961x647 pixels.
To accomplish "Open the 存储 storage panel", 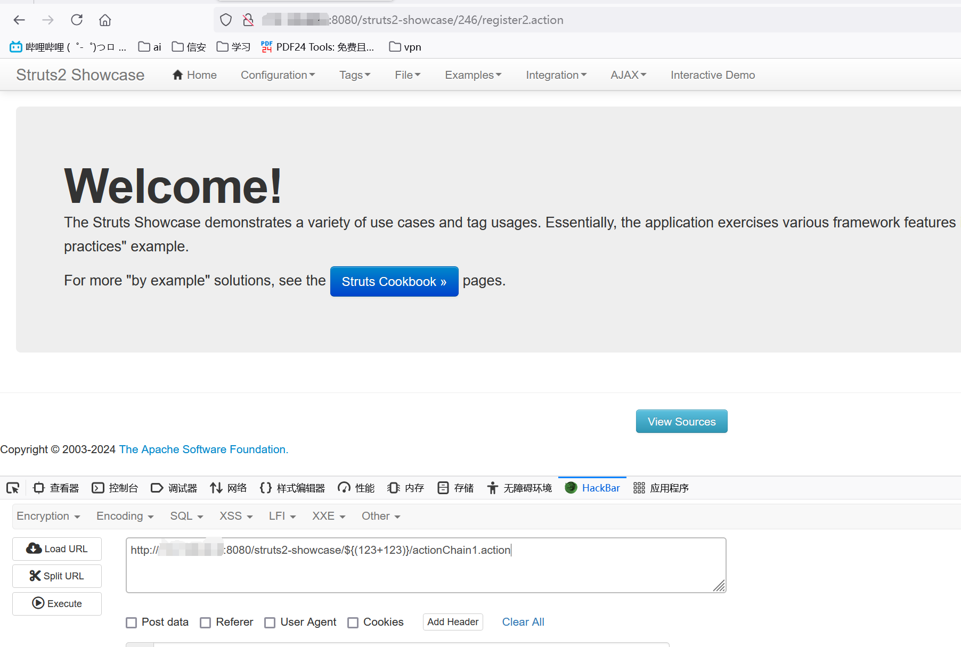I will point(455,488).
